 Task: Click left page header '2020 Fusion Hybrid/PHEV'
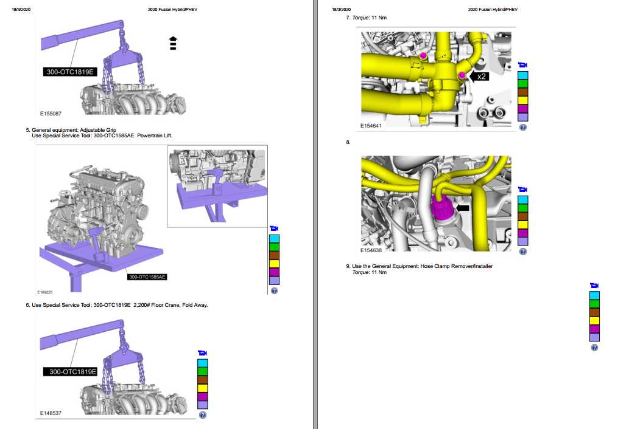172,9
